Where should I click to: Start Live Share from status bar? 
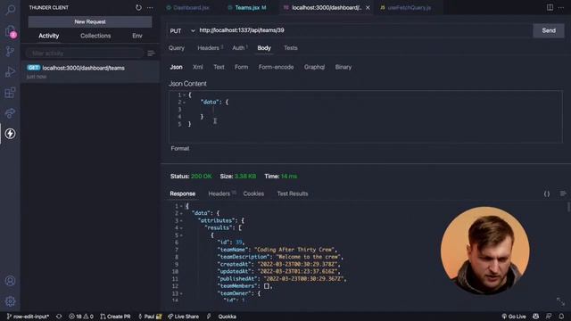pyautogui.click(x=183, y=317)
